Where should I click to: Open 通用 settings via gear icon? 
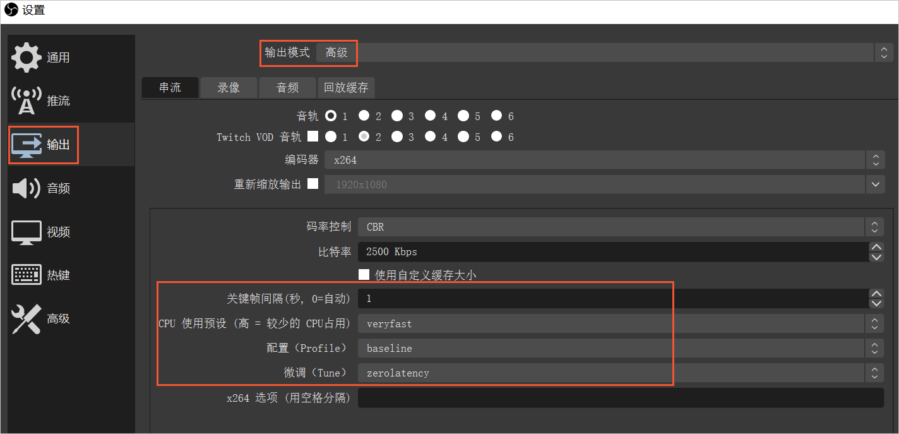[26, 57]
